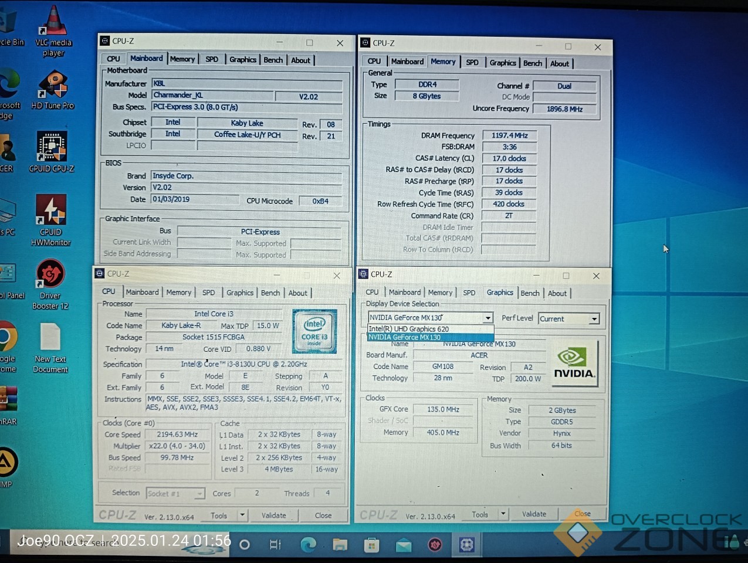
Task: Click the Driver Booster taskbar icon
Action: point(435,545)
